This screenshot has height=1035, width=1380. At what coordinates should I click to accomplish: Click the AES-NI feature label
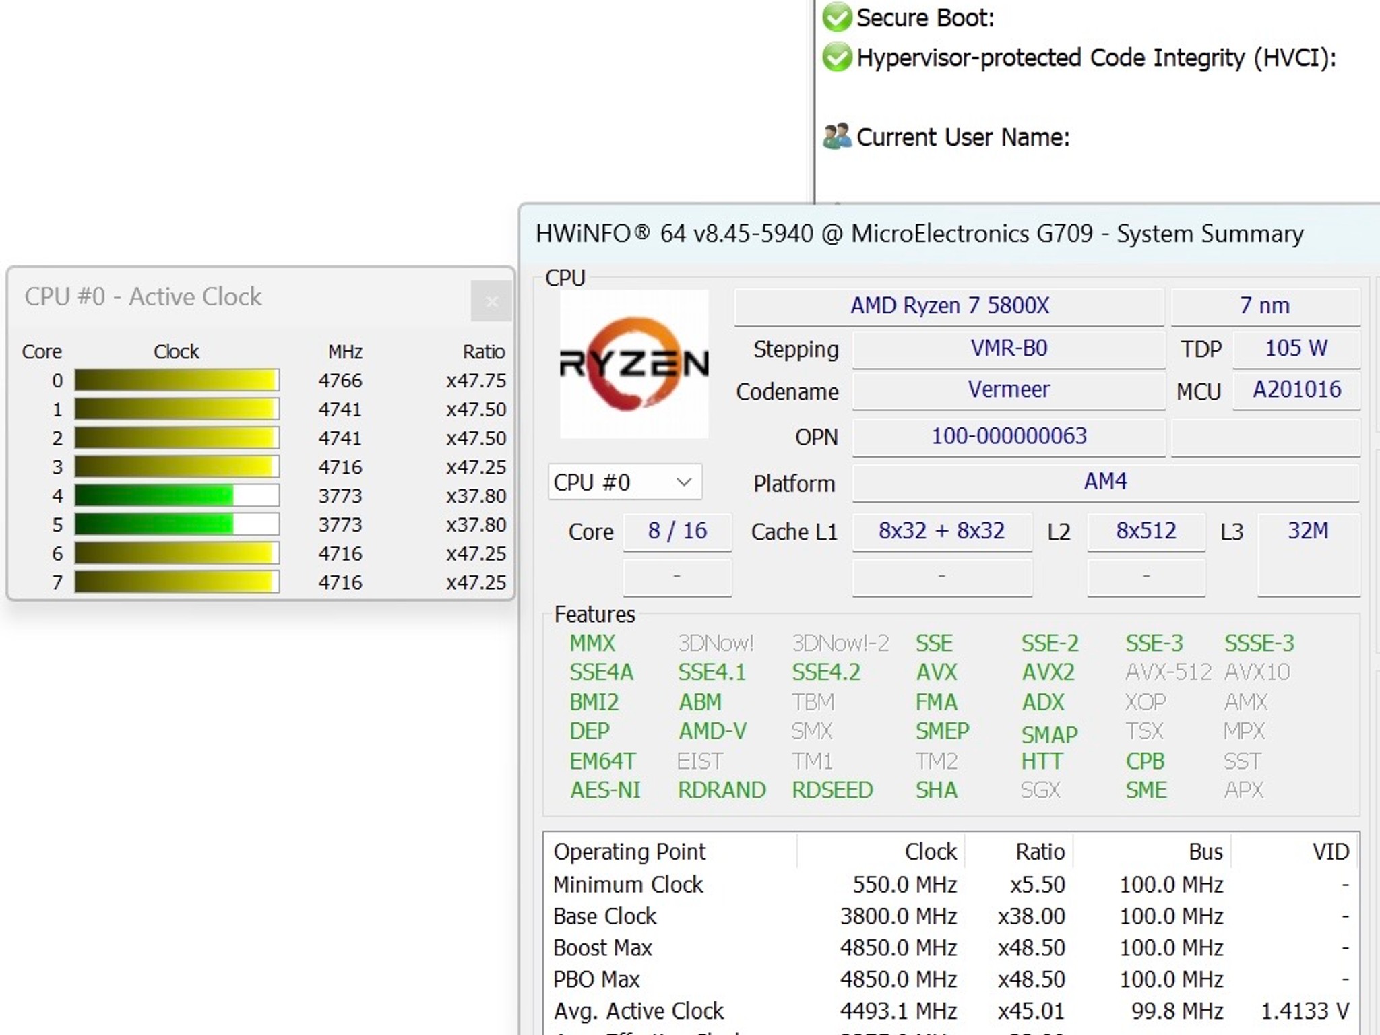pyautogui.click(x=605, y=790)
